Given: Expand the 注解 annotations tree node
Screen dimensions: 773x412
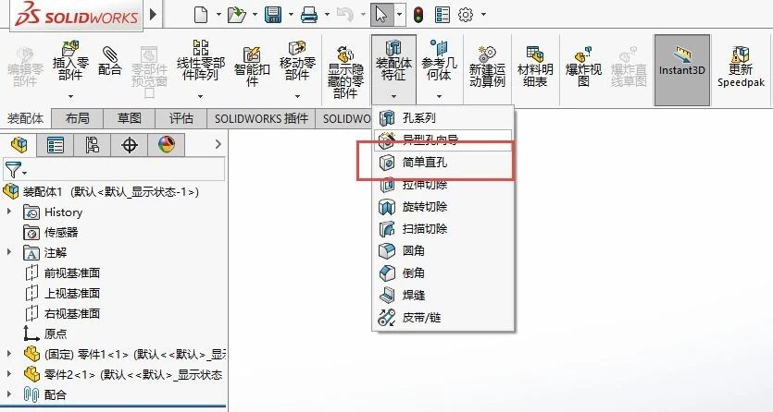Looking at the screenshot, I should 10,252.
